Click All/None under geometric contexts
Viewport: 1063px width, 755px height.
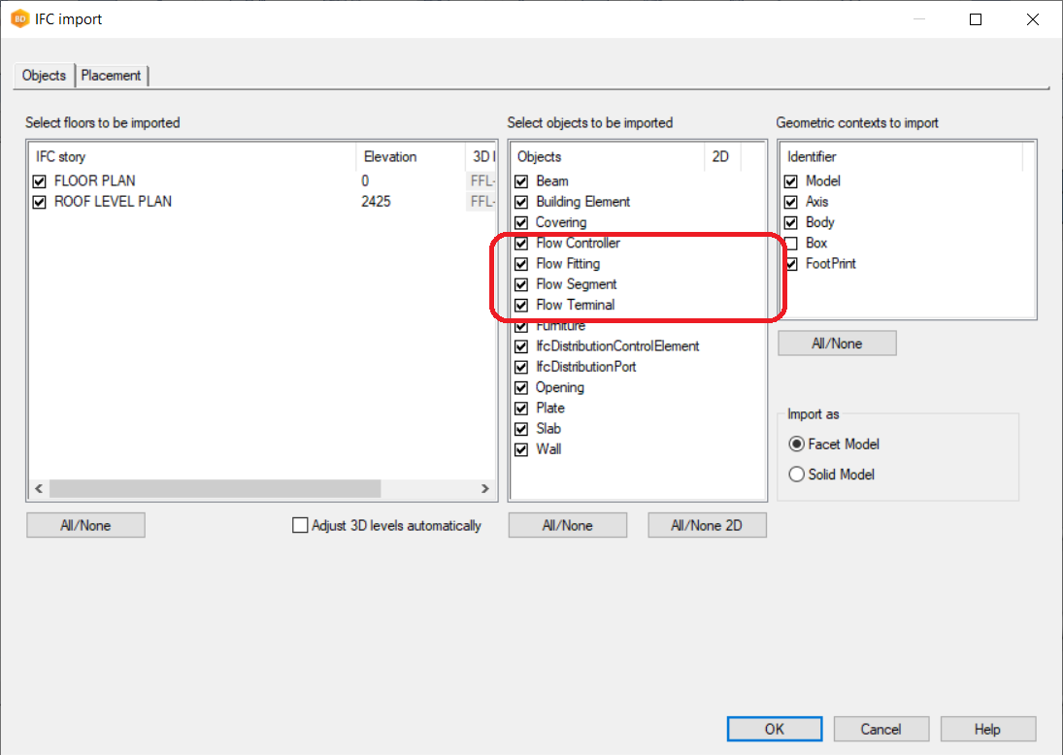point(837,344)
